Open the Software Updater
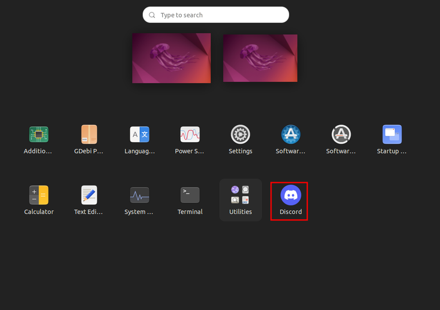 [341, 134]
